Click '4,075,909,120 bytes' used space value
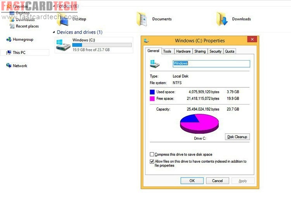The height and width of the screenshot is (209, 291). tap(204, 92)
